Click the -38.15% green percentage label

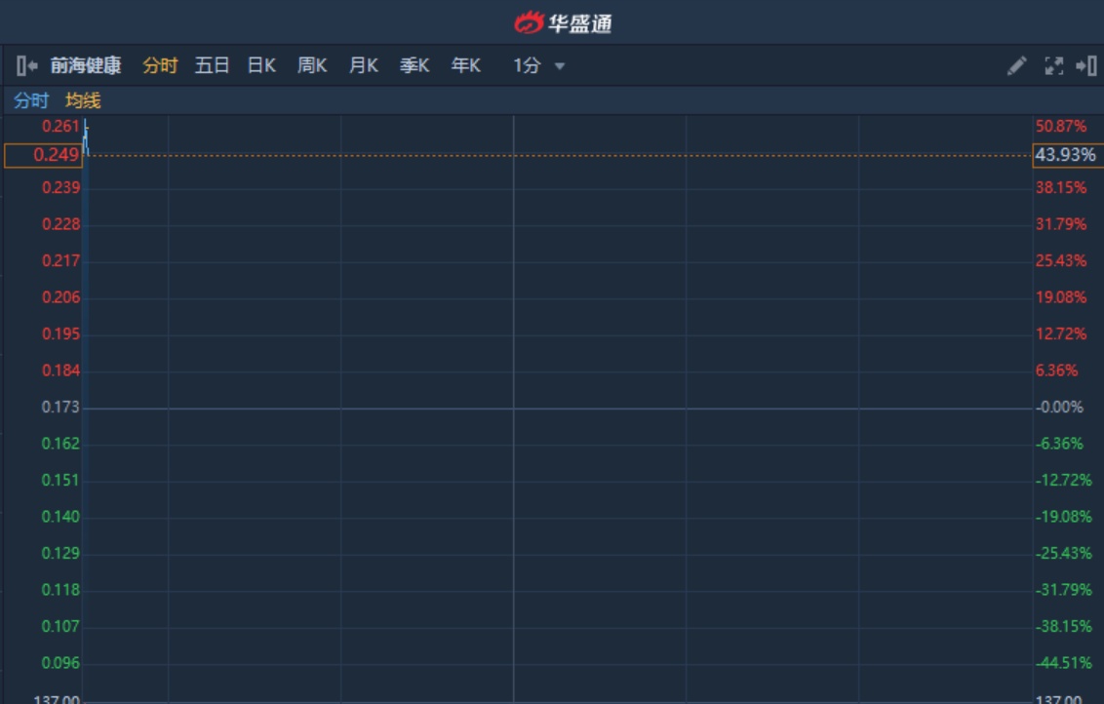pos(1064,627)
